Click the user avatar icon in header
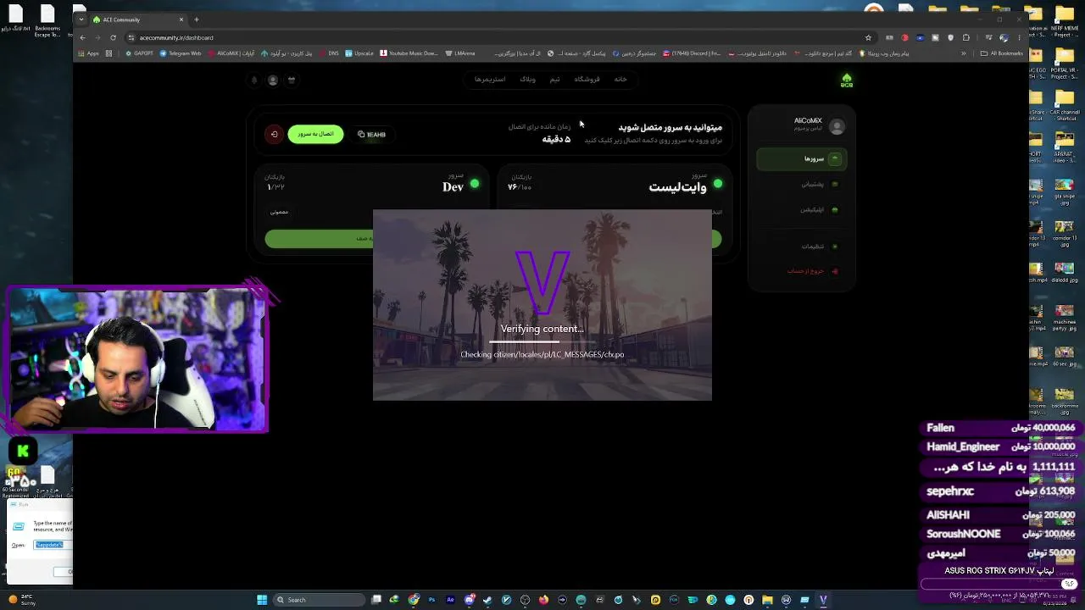Viewport: 1085px width, 610px height. click(x=273, y=80)
